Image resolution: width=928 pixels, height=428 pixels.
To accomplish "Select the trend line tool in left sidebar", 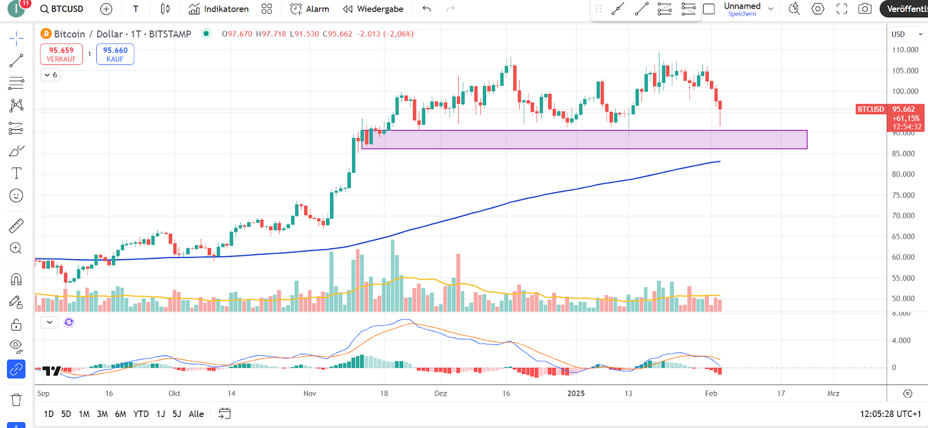I will pos(16,60).
